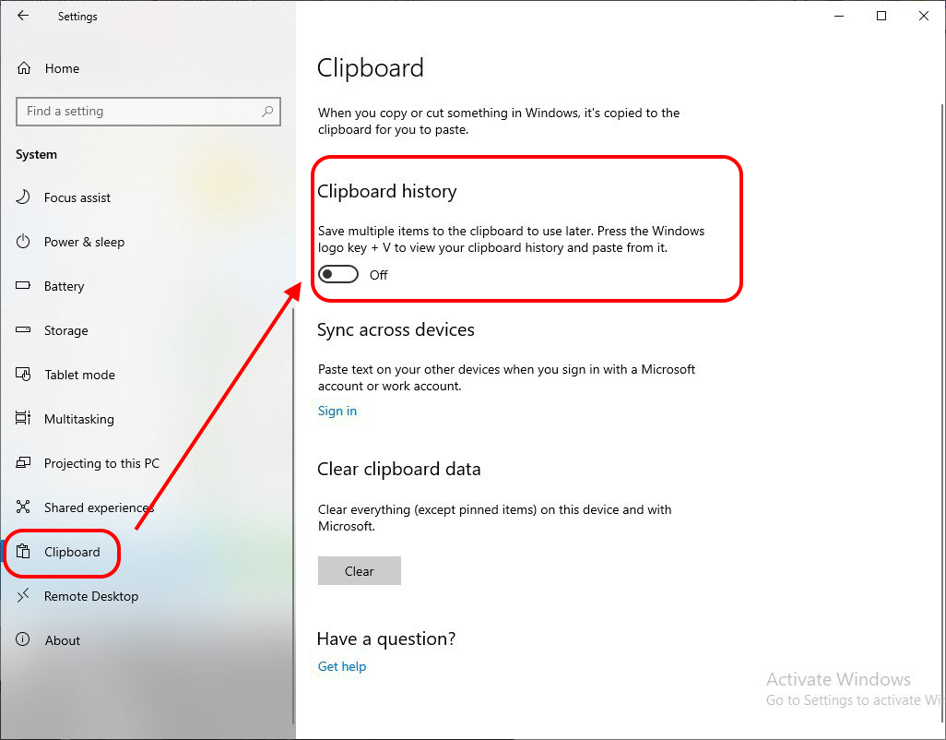
Task: Open Remote Desktop settings
Action: (x=89, y=596)
